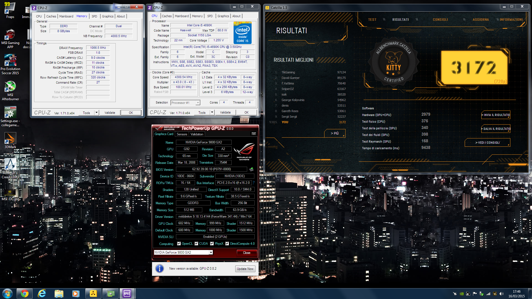Click TikGaming row in top results list
The height and width of the screenshot is (299, 532).
(x=310, y=72)
